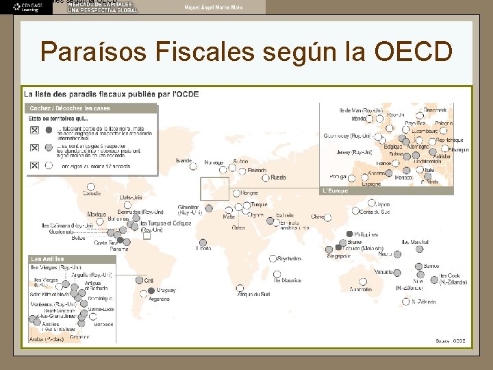Select the Philippines dark marker
Image resolution: width=493 pixels, height=370 pixels.
[349, 234]
